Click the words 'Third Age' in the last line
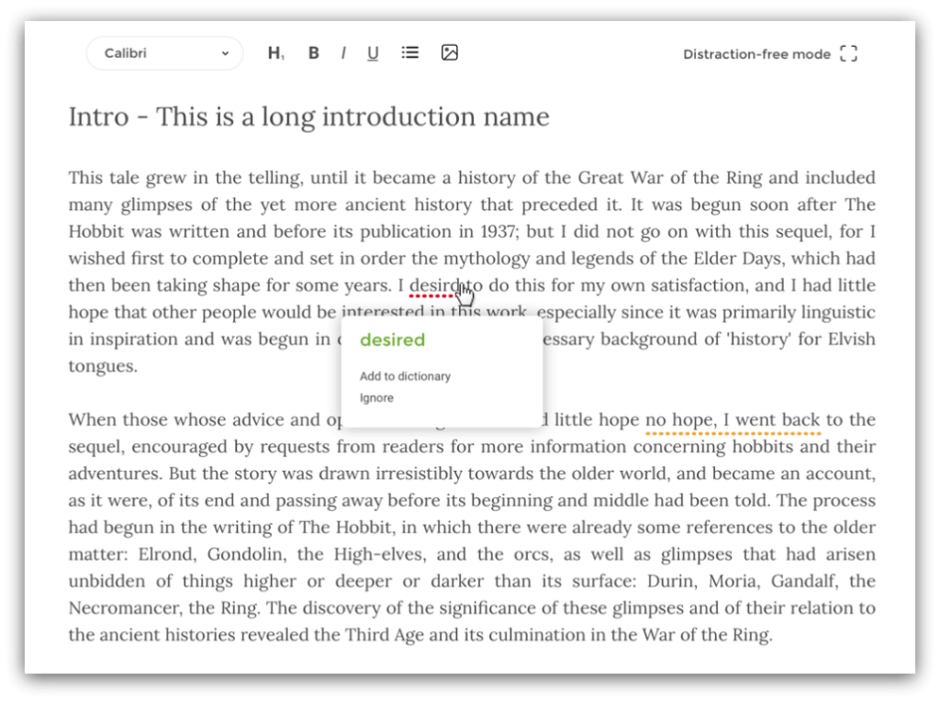 [x=385, y=635]
